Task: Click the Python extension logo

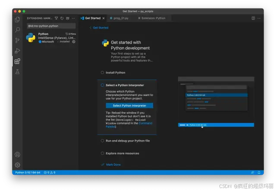Action: click(31, 37)
